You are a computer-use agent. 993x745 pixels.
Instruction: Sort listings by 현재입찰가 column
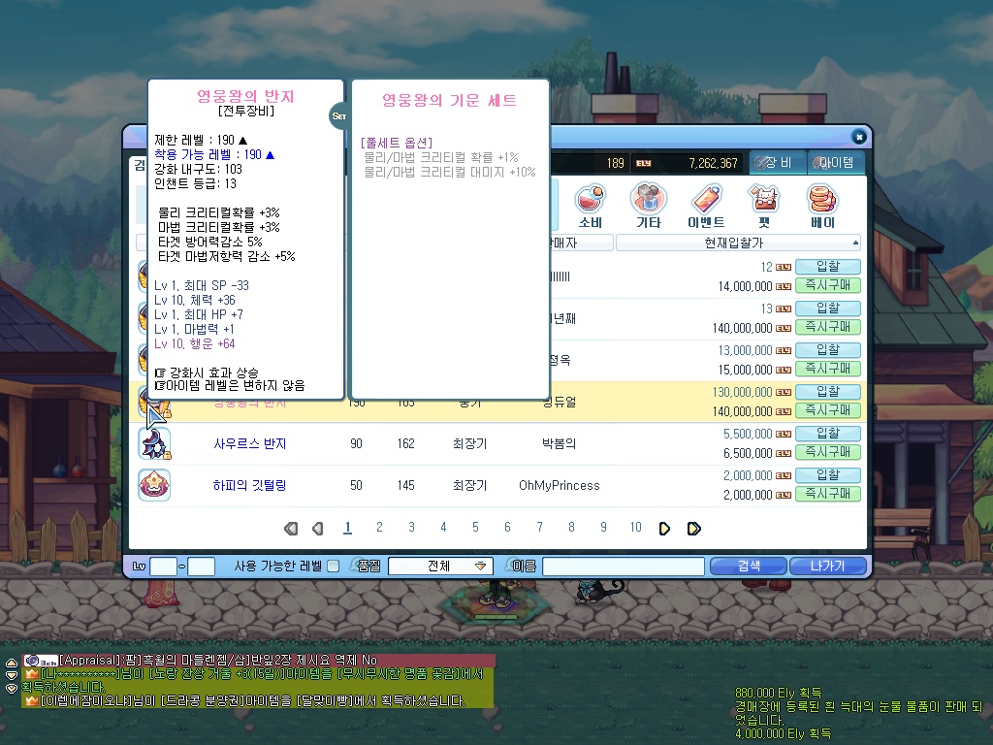click(738, 243)
